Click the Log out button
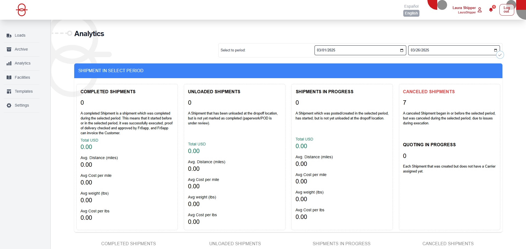 507,10
